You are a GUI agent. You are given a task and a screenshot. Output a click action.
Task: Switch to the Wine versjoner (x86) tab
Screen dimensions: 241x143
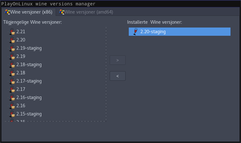pyautogui.click(x=29, y=12)
